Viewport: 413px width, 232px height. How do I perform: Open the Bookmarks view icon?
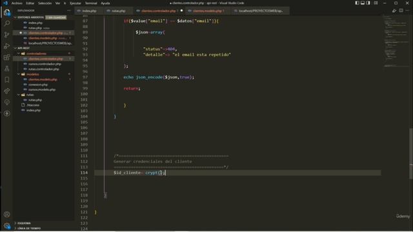point(7,80)
